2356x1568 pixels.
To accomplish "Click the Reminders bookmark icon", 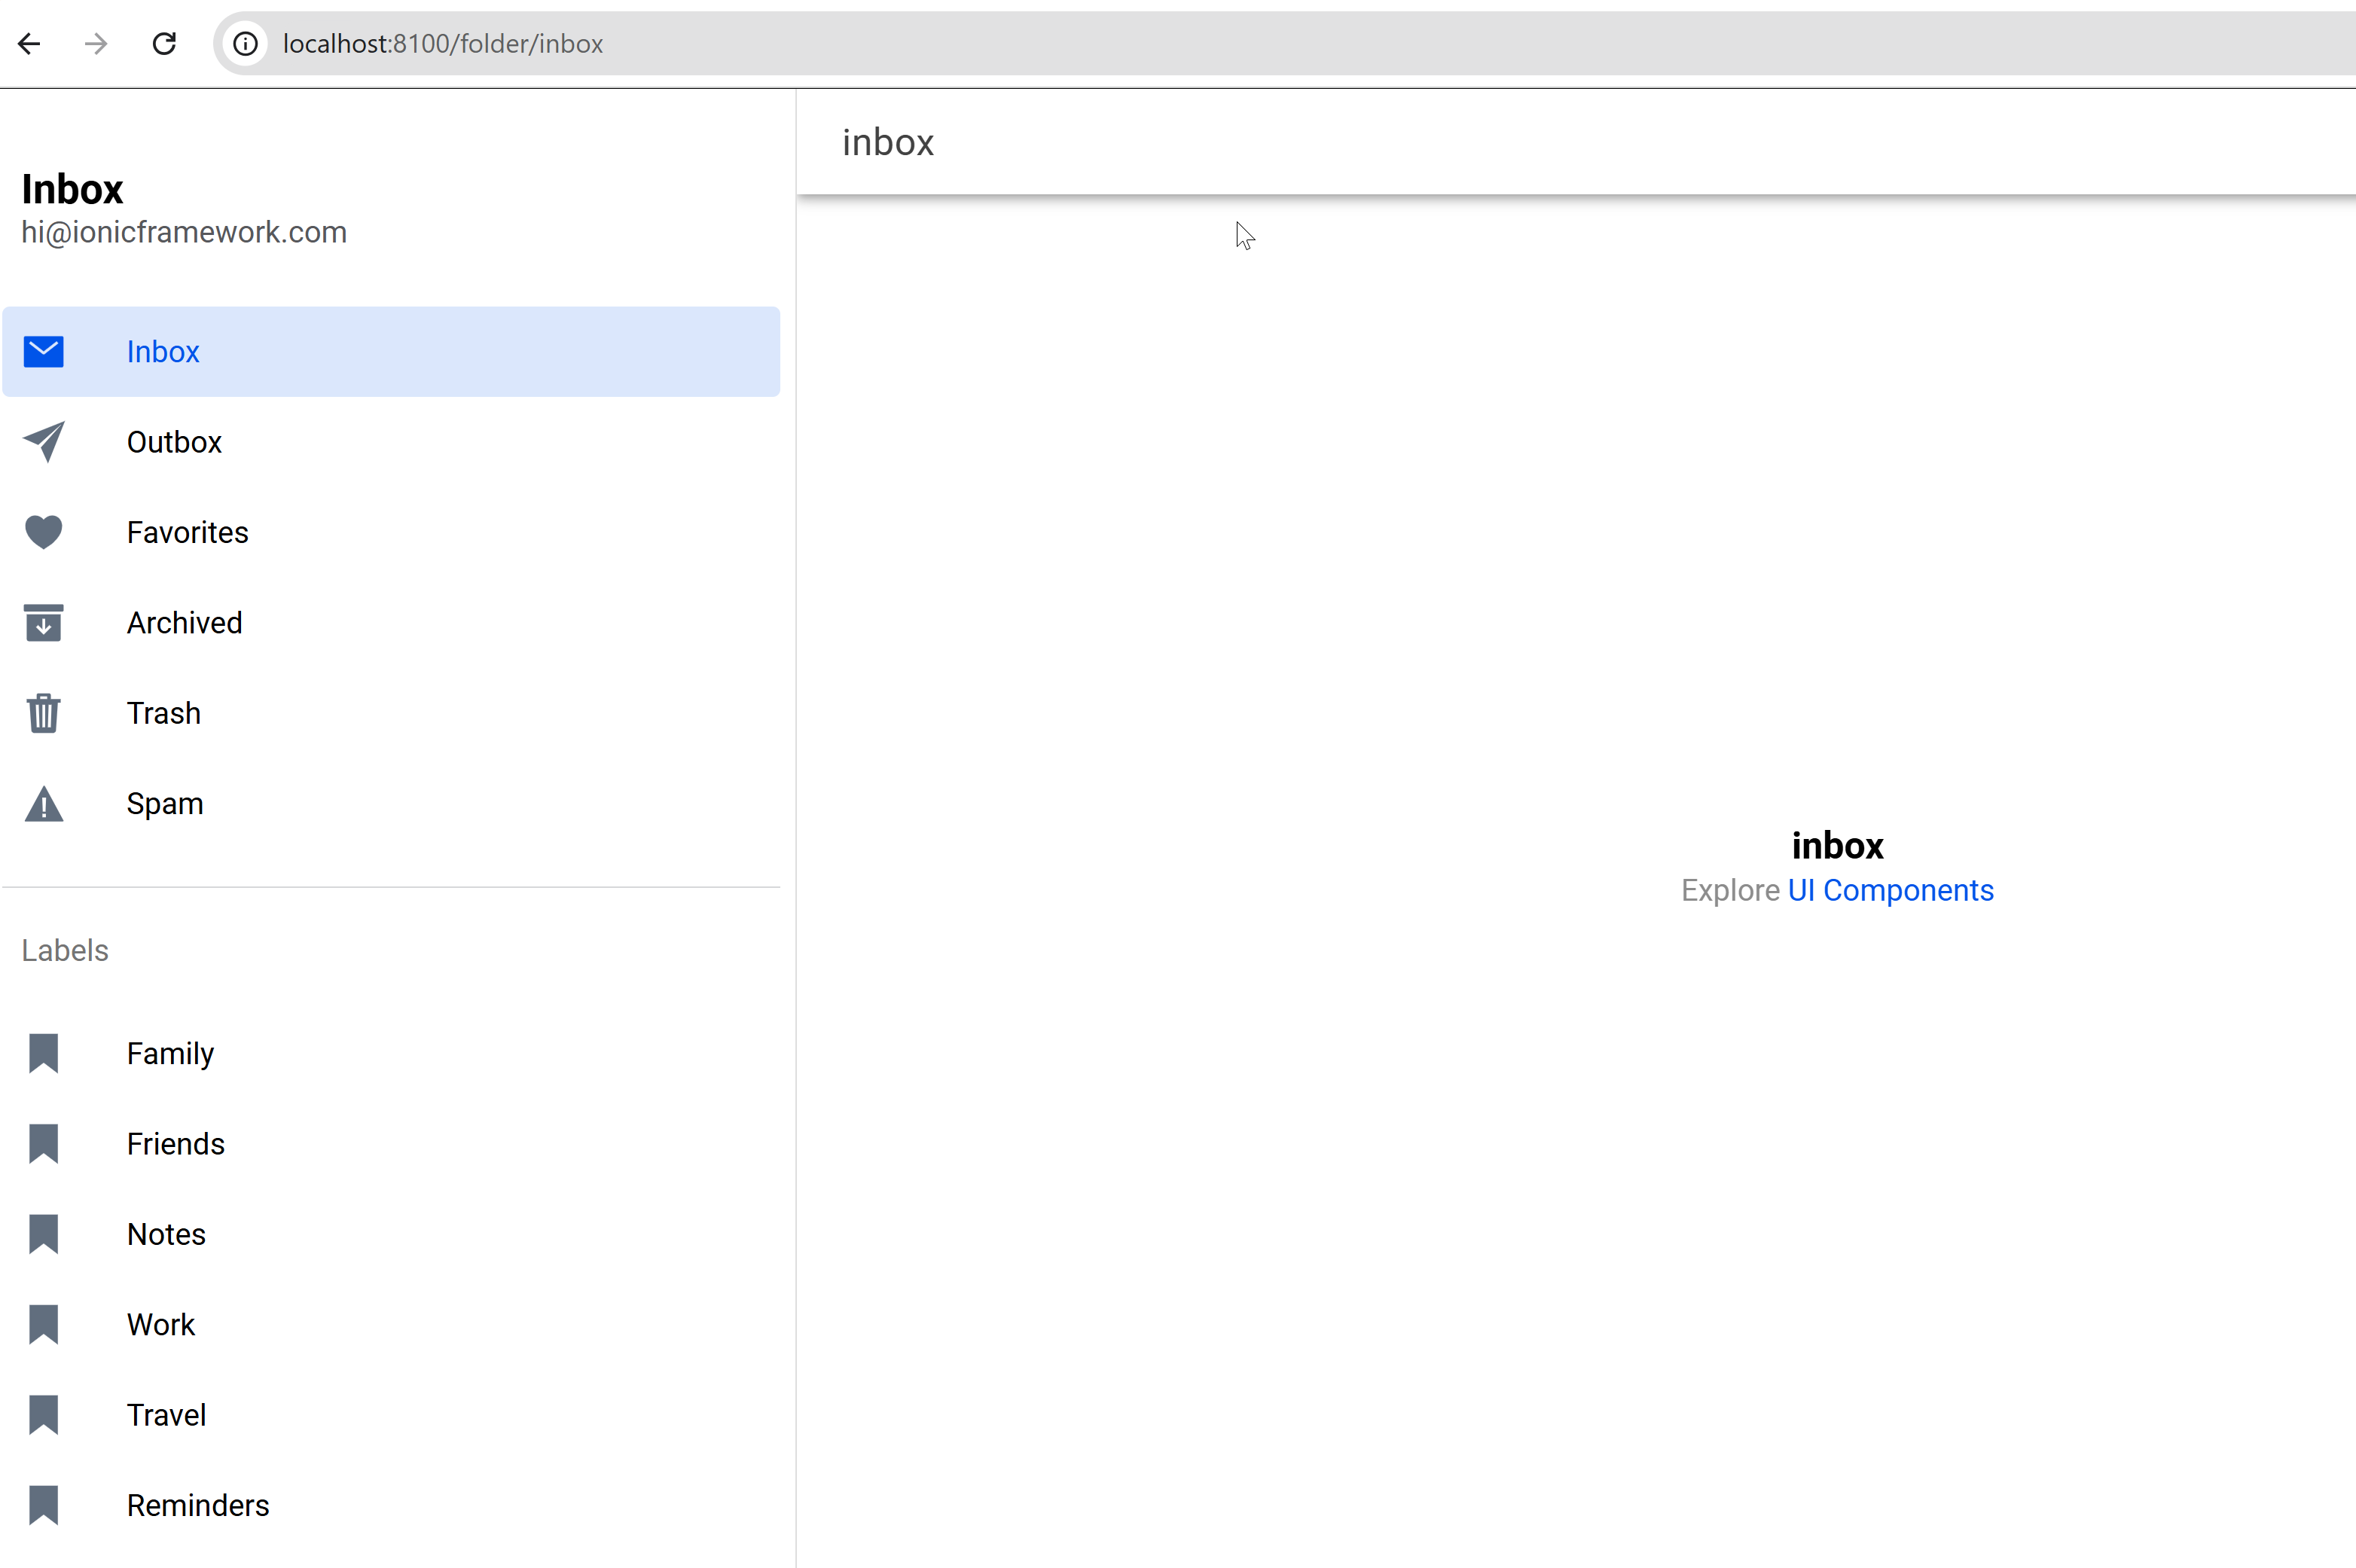I will pyautogui.click(x=44, y=1505).
